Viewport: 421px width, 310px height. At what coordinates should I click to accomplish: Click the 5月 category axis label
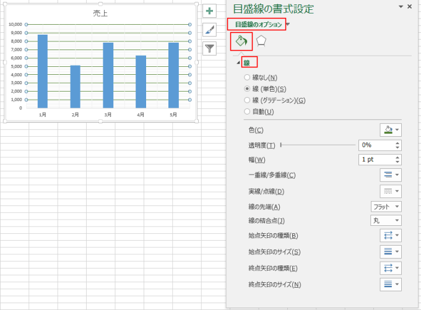[x=173, y=114]
